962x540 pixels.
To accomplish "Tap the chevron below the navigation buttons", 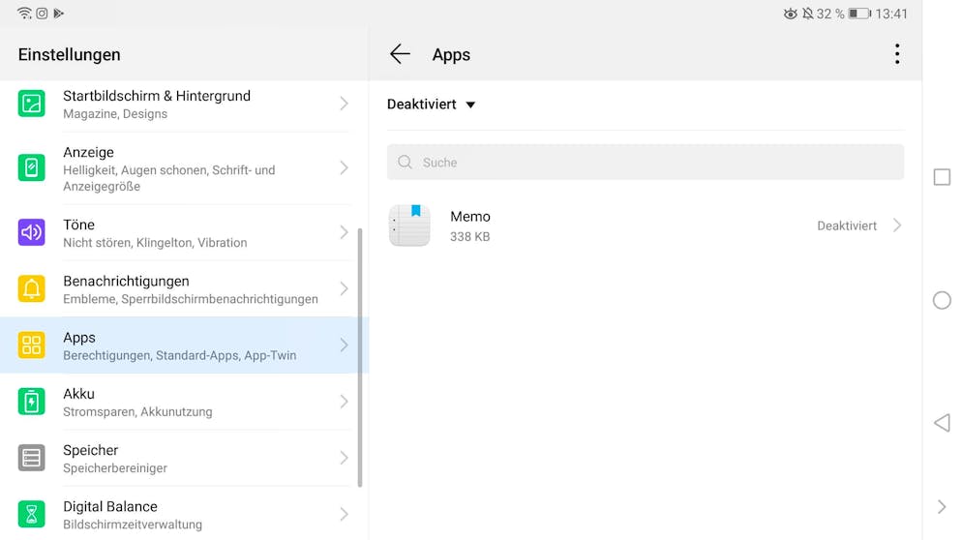I will pyautogui.click(x=942, y=507).
